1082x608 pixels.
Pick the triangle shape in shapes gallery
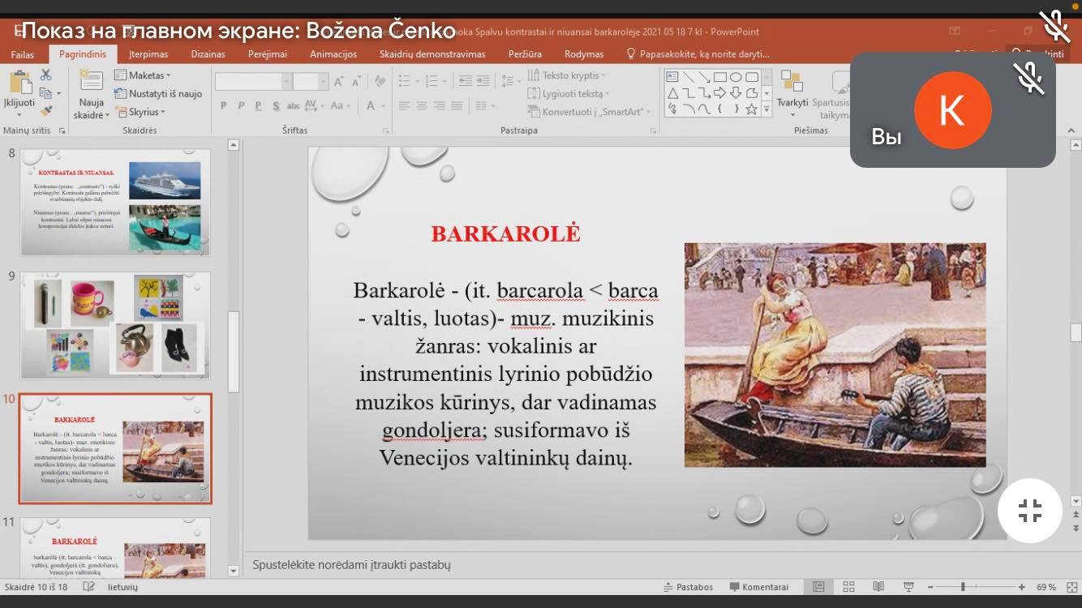[672, 93]
